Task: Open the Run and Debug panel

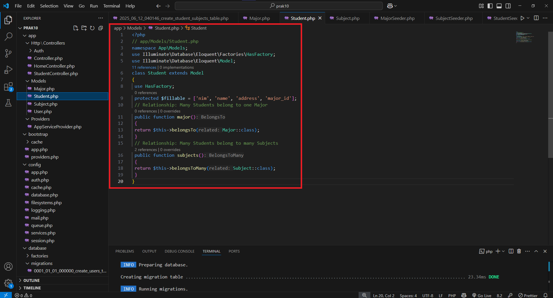Action: [x=8, y=70]
